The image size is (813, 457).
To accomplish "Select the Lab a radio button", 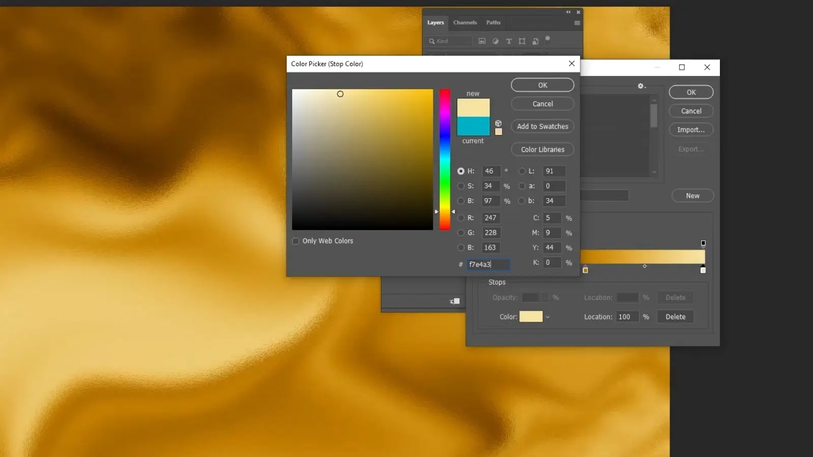I will click(x=522, y=186).
